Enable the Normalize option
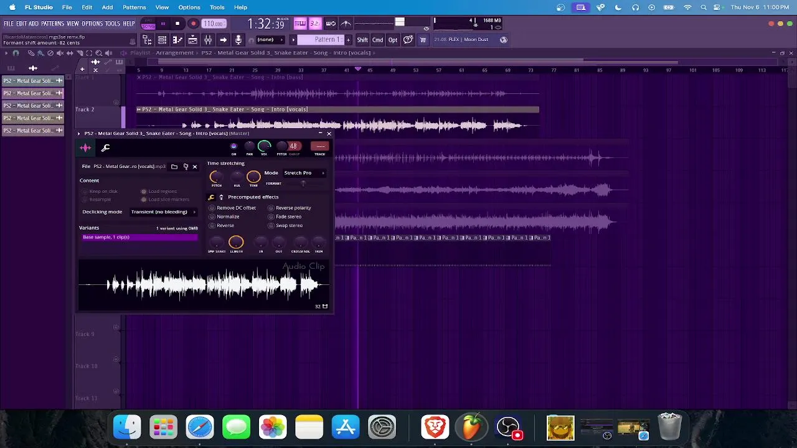797x448 pixels. 224,217
